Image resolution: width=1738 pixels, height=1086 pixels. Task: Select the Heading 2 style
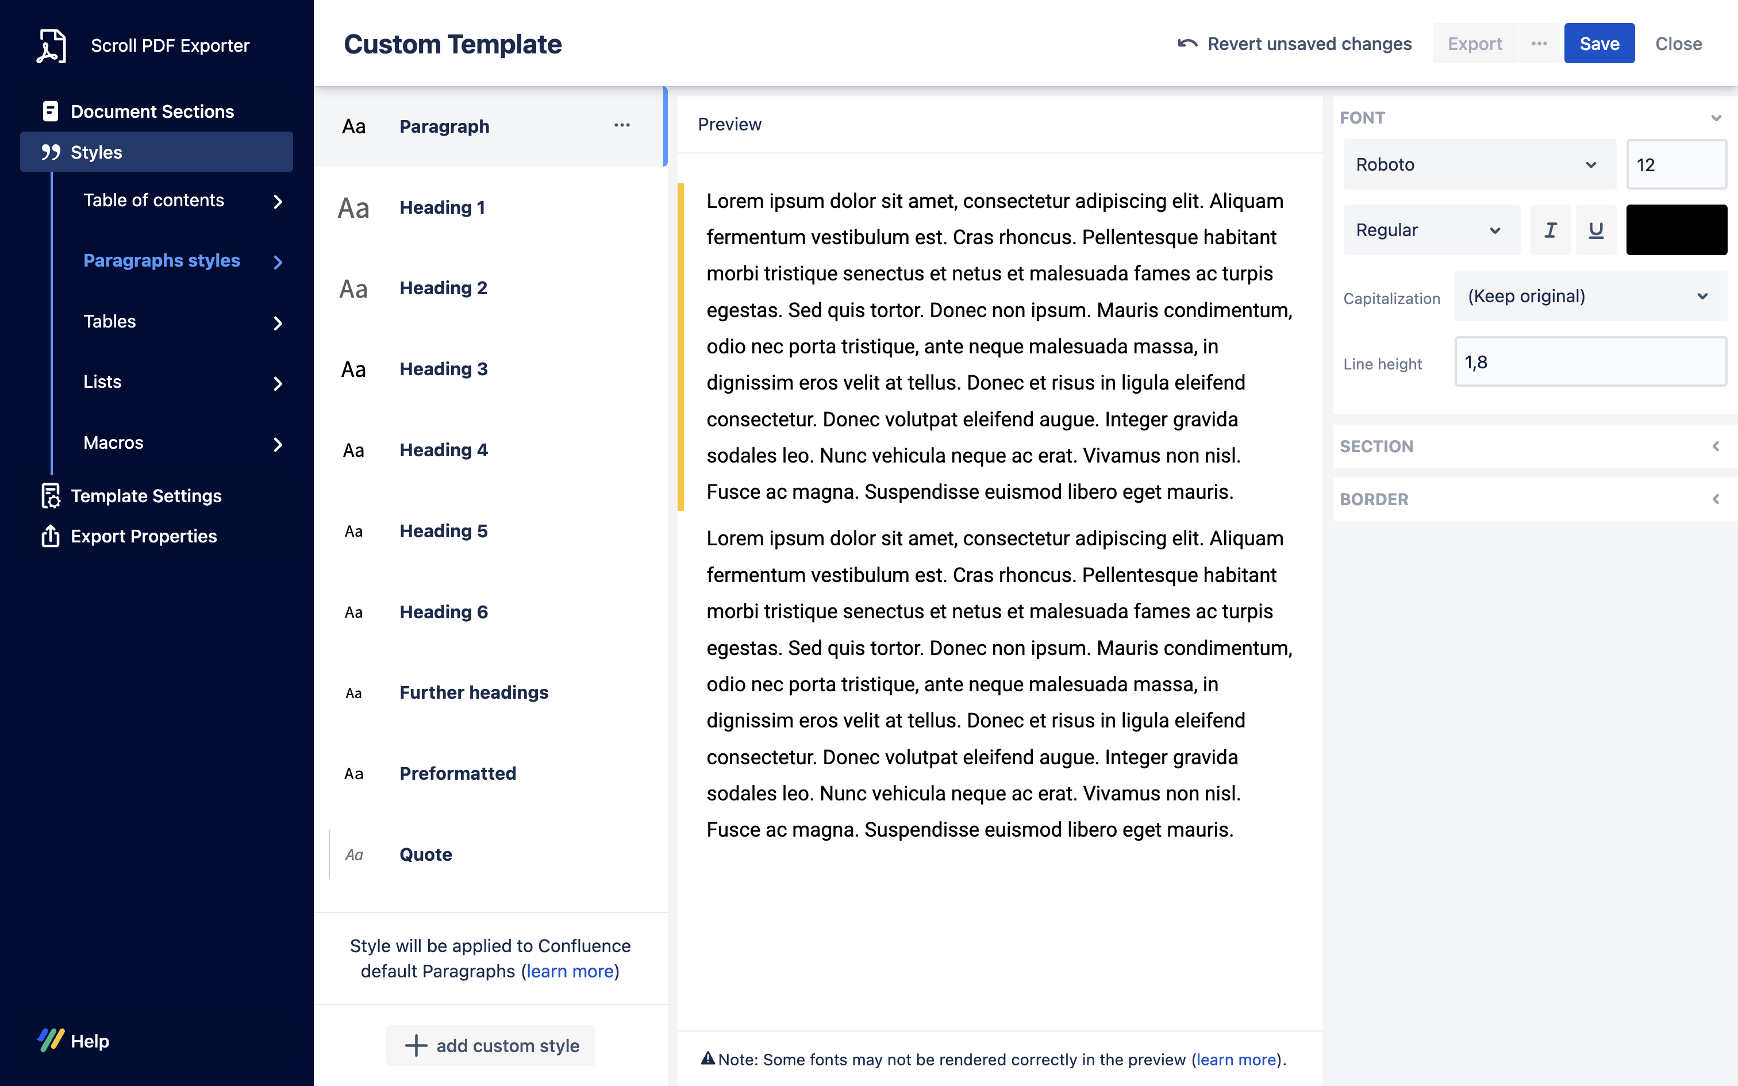[x=443, y=288]
